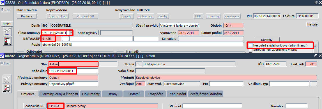
Task: Open the Plán plnění tab
Action: tap(177, 94)
